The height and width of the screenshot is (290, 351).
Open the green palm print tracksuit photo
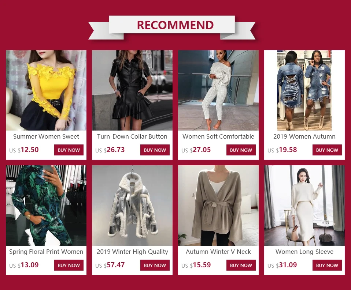[46, 206]
